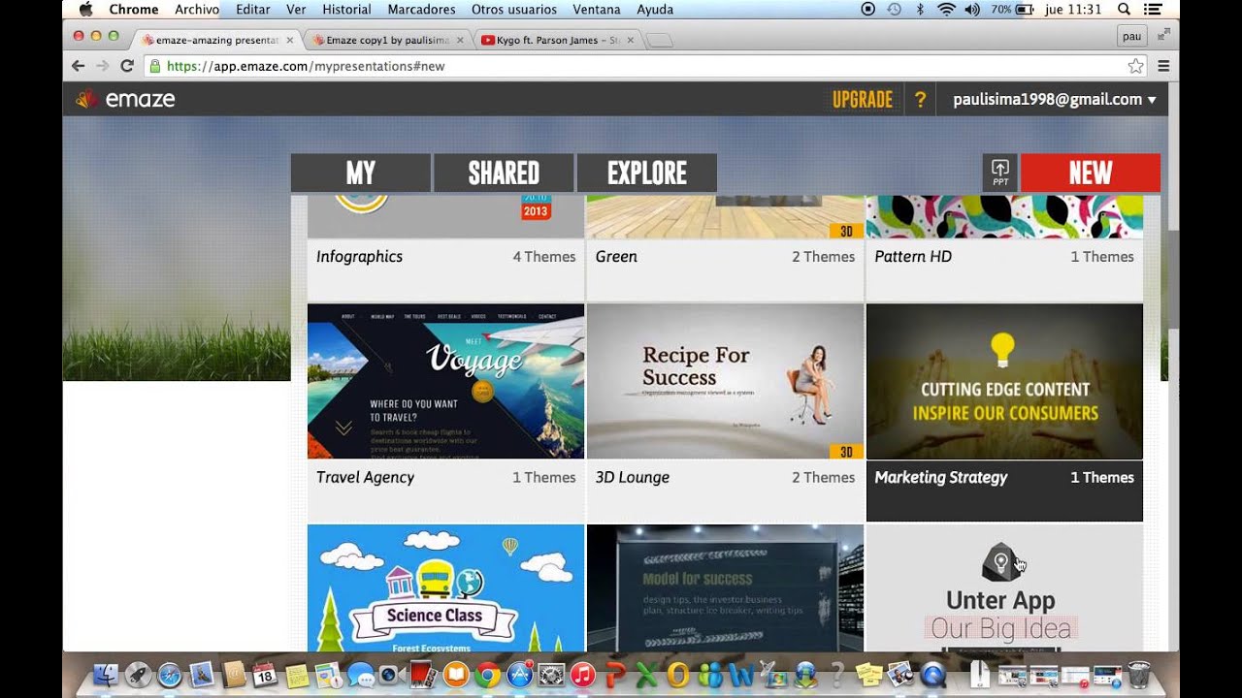Screen dimensions: 1242x698
Task: Open the Editar menu
Action: pyautogui.click(x=253, y=10)
